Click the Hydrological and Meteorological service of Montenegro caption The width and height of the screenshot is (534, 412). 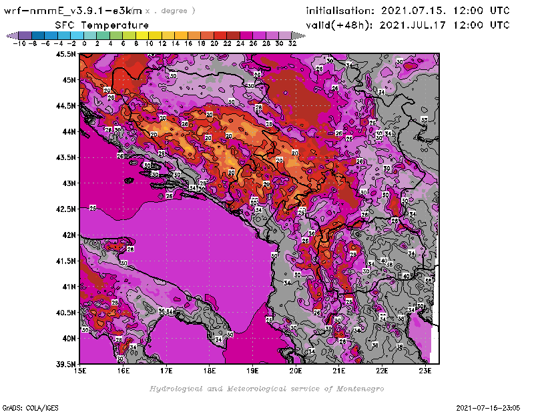coord(266,389)
